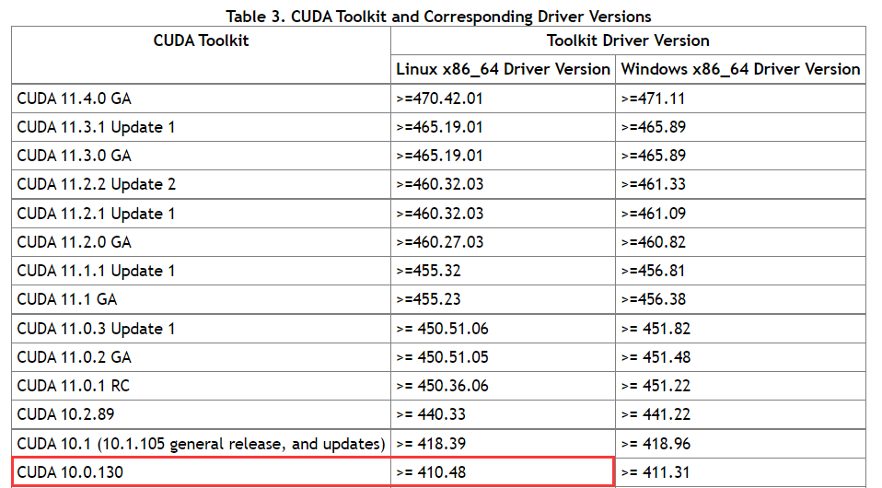
Task: Click the Linux driver cell in the CUDA 11.2.2 row
Action: [x=503, y=184]
